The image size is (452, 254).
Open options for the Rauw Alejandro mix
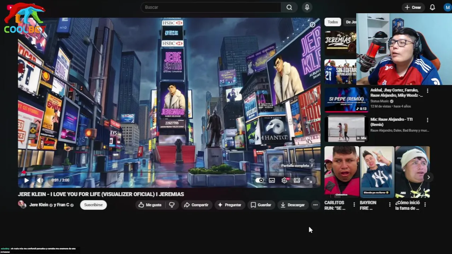[x=428, y=120]
